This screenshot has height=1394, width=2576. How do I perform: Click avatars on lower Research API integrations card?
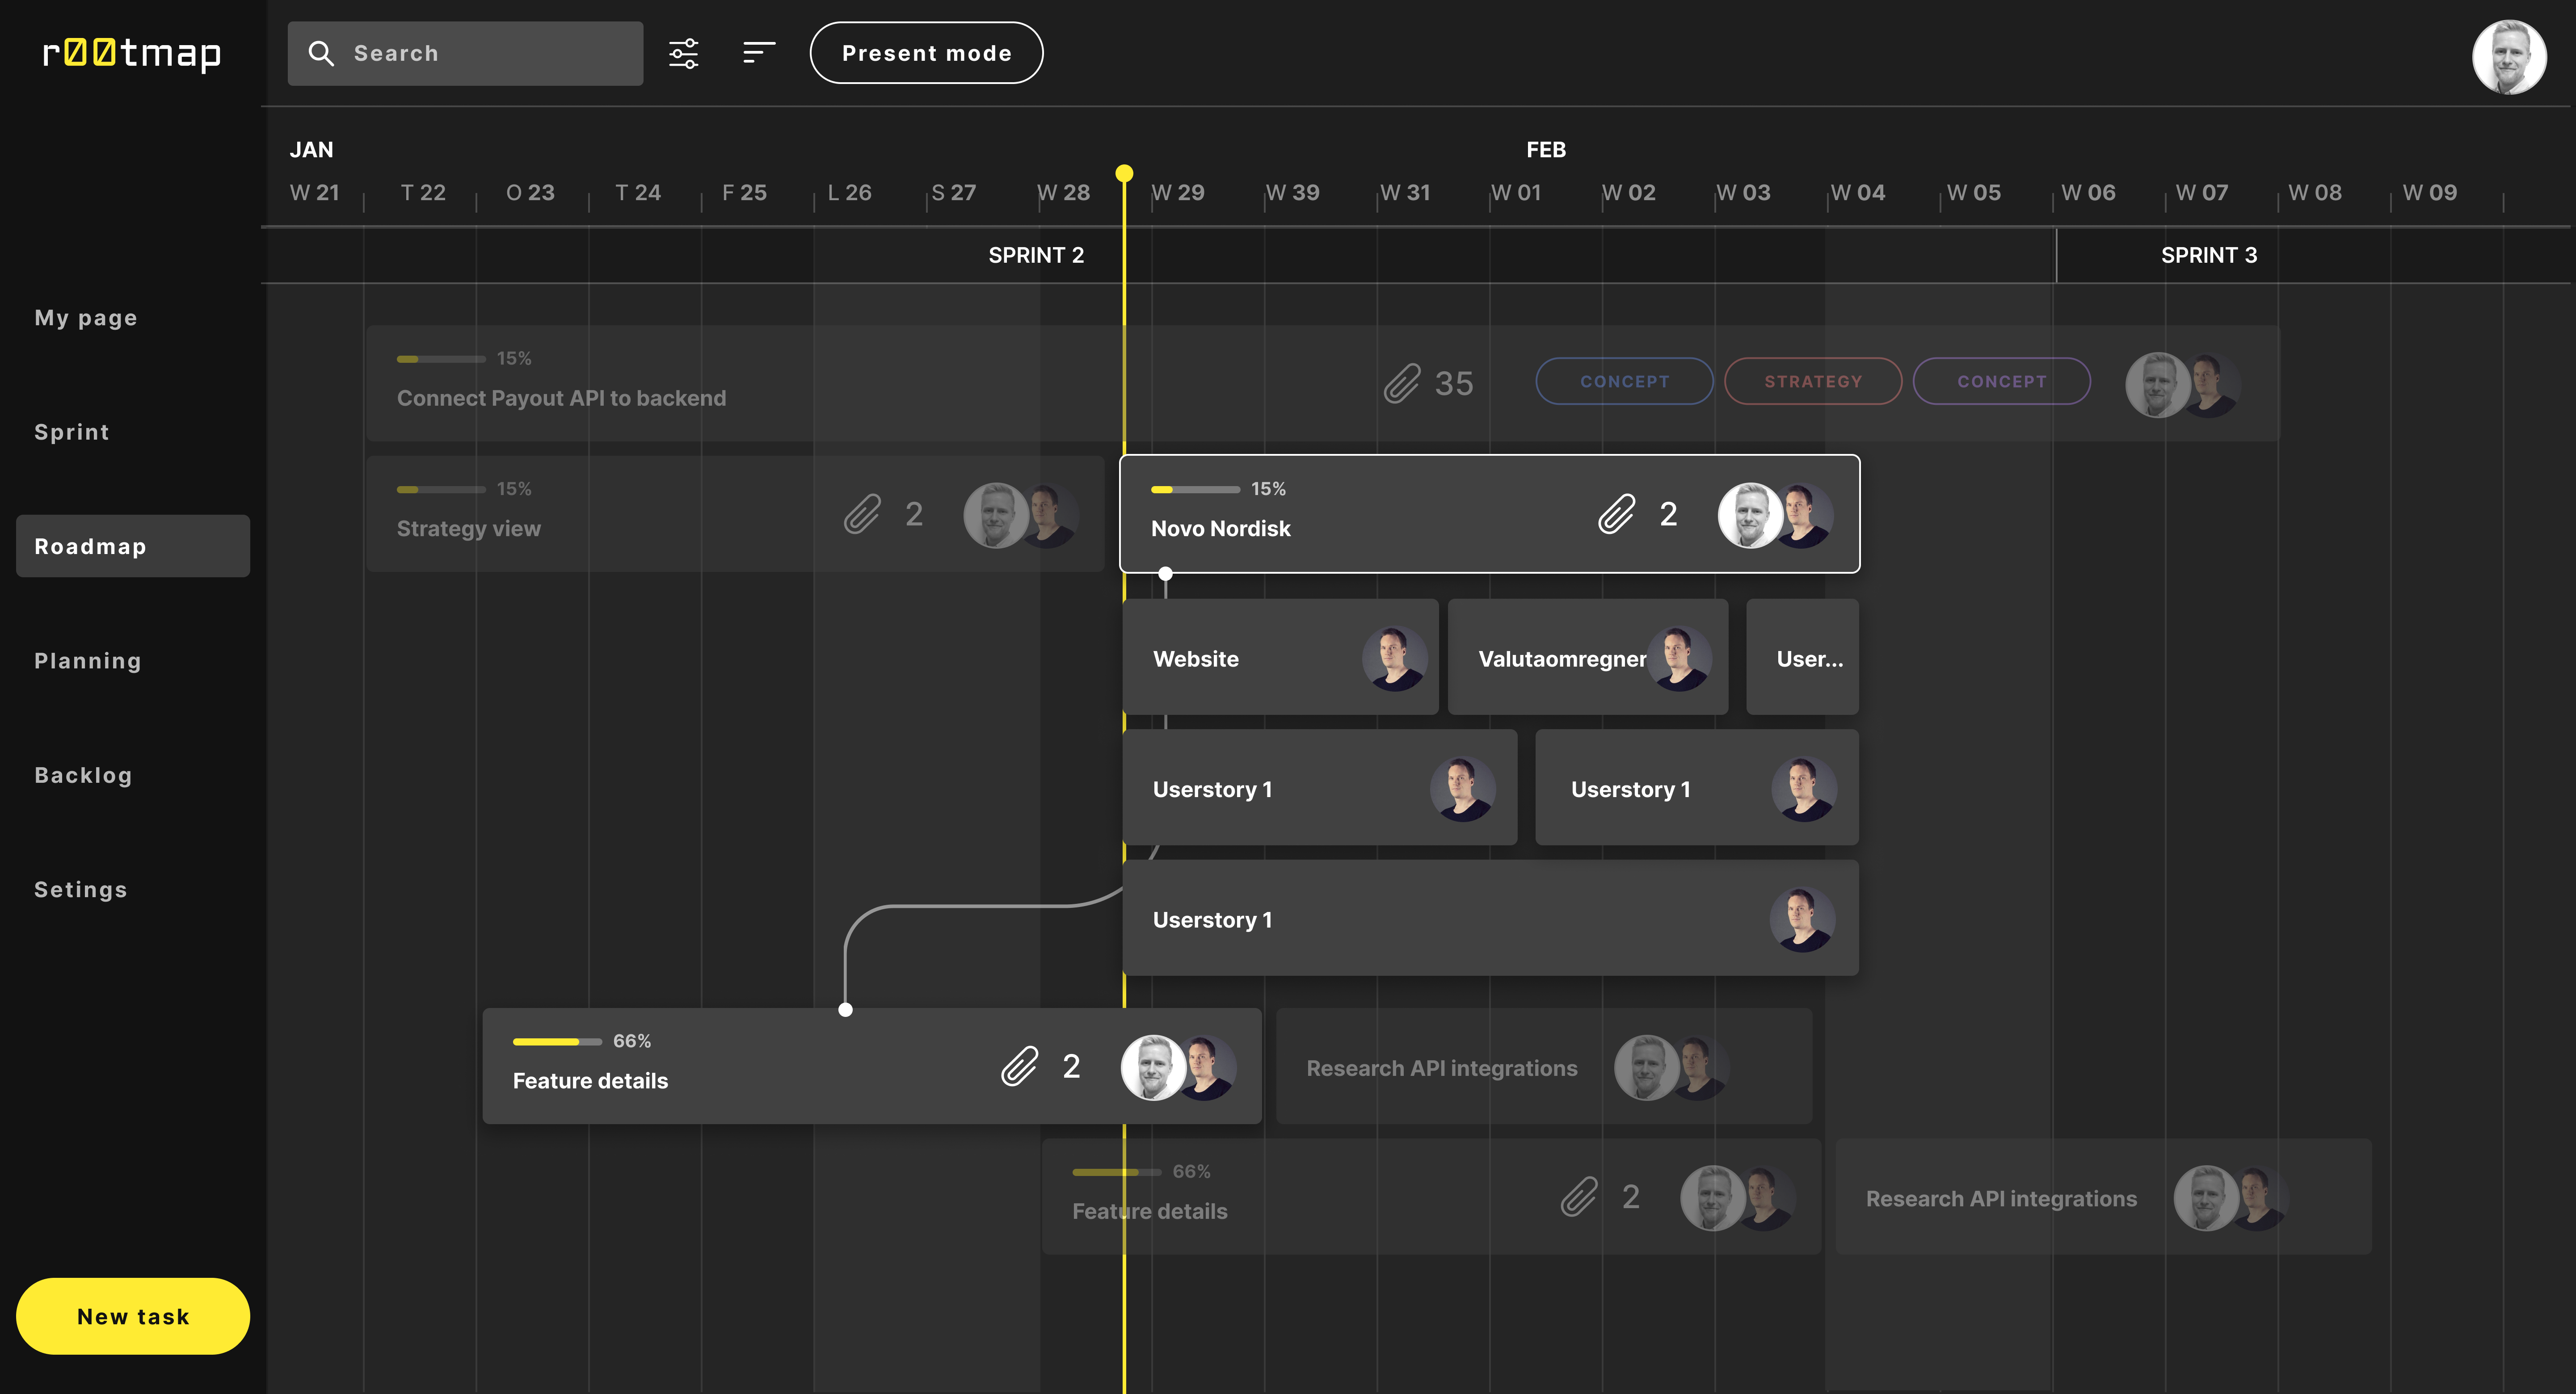coord(2231,1198)
